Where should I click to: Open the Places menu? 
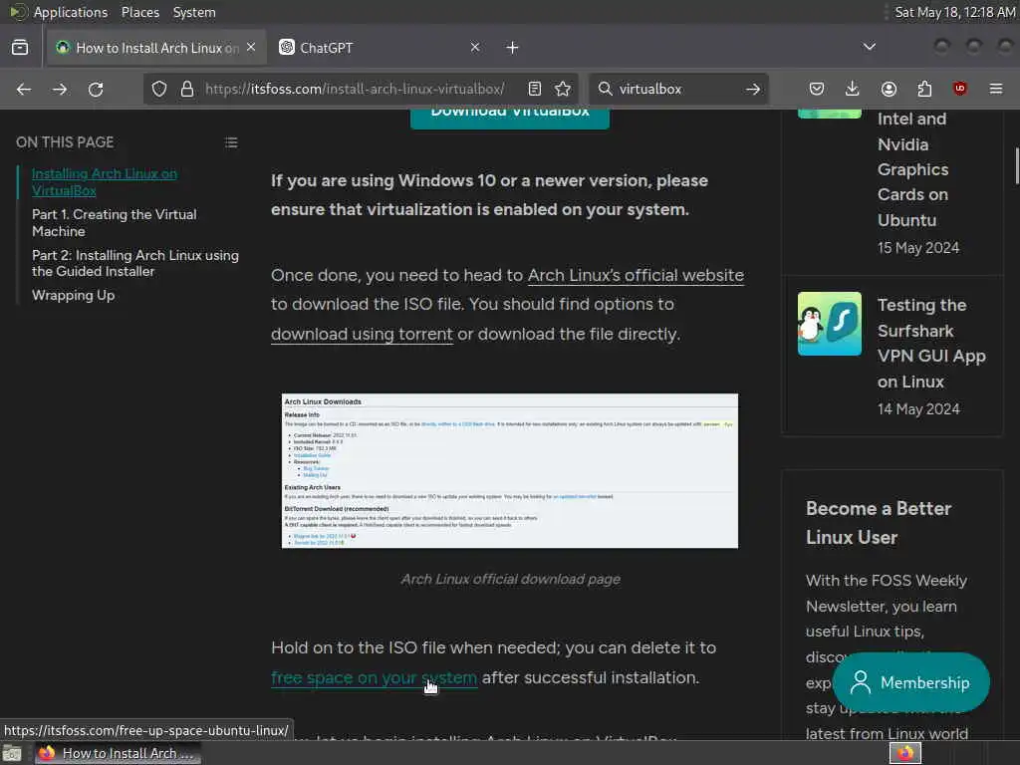[x=140, y=12]
